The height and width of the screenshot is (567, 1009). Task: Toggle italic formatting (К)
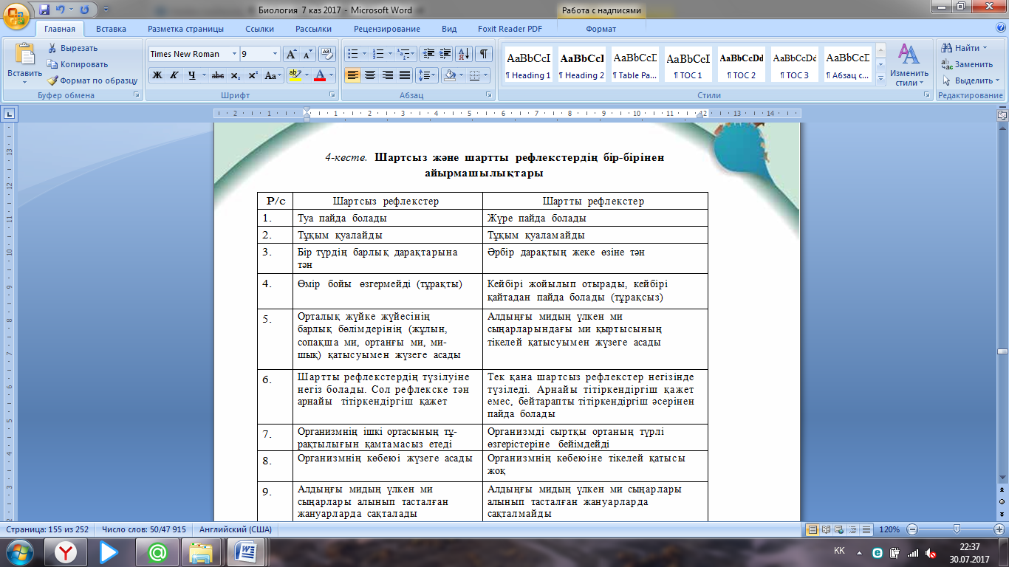click(x=174, y=75)
